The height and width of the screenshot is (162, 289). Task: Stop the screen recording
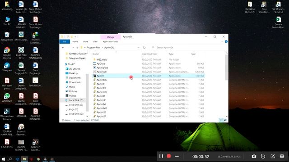[169, 156]
